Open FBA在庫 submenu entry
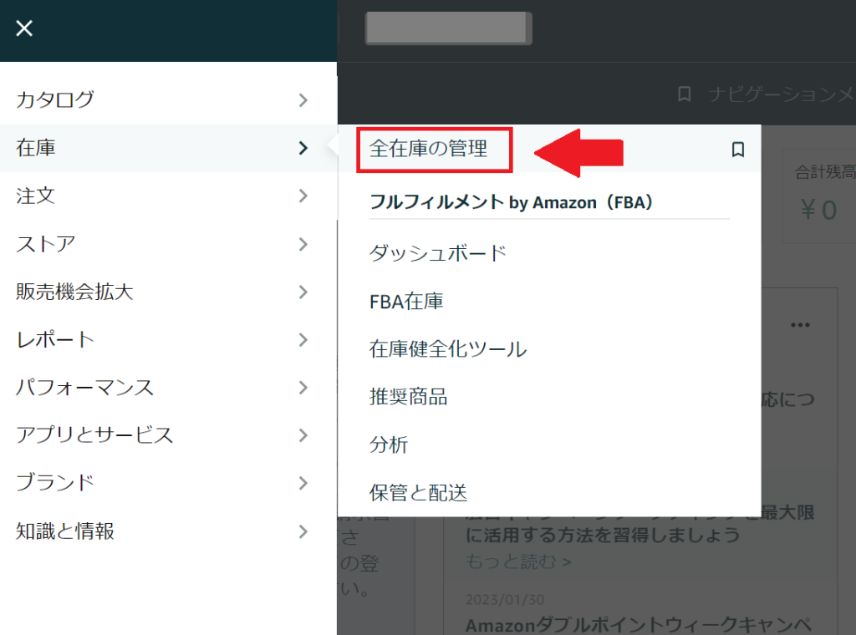Viewport: 856px width, 635px height. [406, 301]
